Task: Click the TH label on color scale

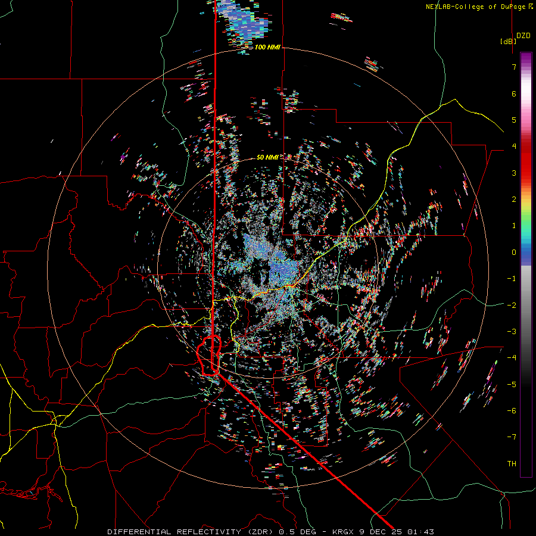Action: tap(512, 464)
